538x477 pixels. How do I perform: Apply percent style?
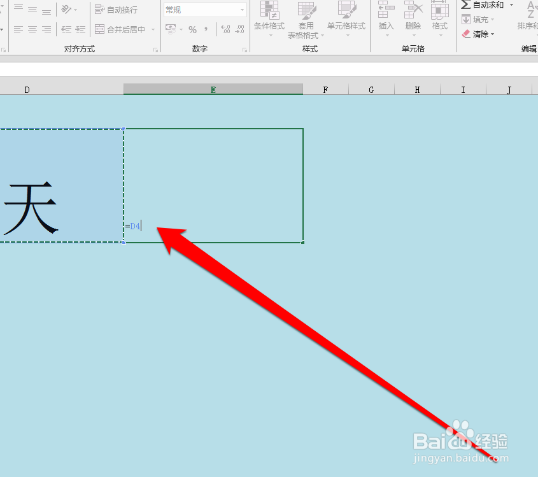pyautogui.click(x=192, y=29)
